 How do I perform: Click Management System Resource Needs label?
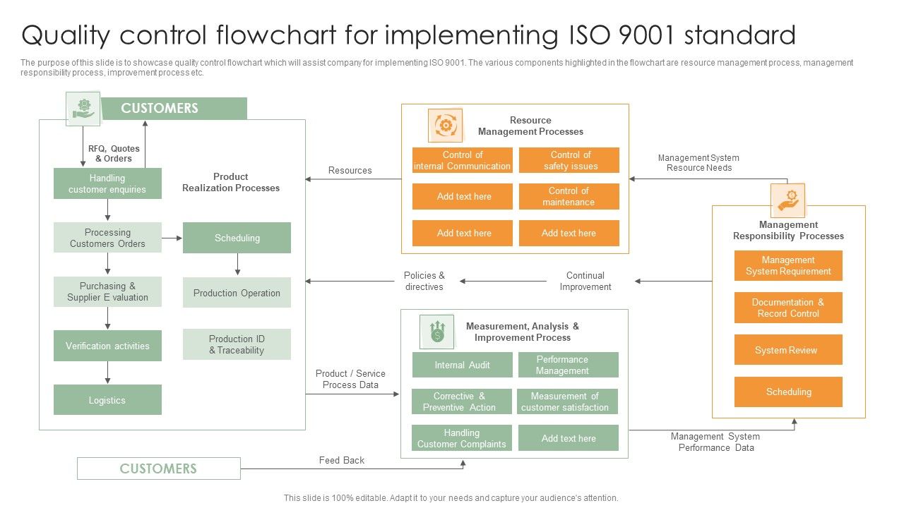tap(698, 163)
